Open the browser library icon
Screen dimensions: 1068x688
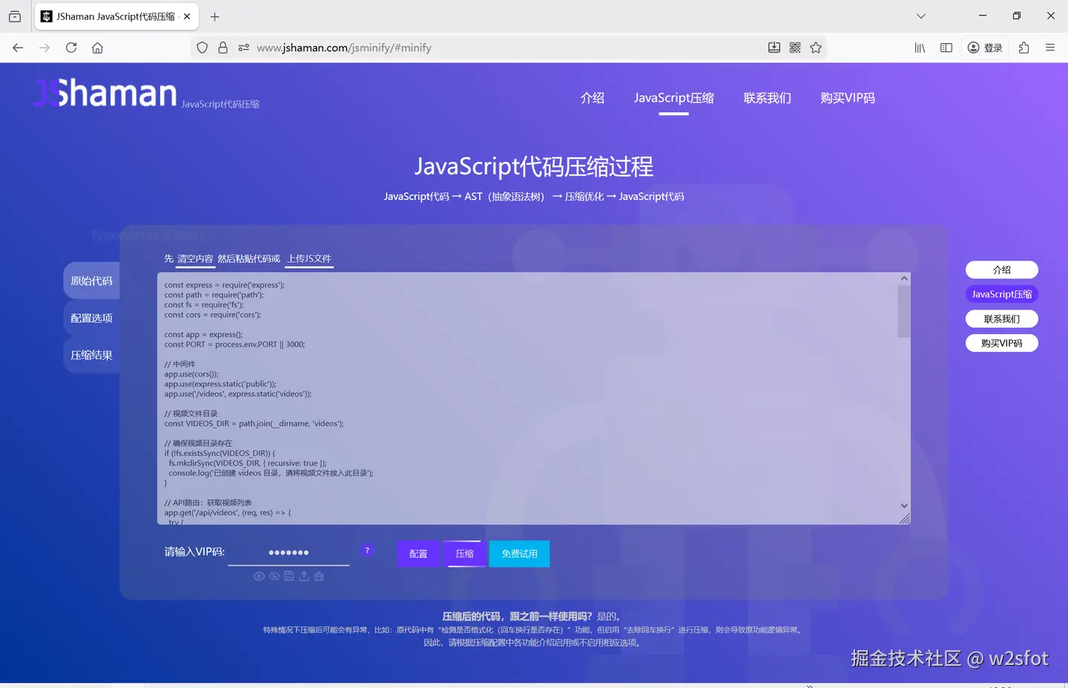click(x=920, y=47)
